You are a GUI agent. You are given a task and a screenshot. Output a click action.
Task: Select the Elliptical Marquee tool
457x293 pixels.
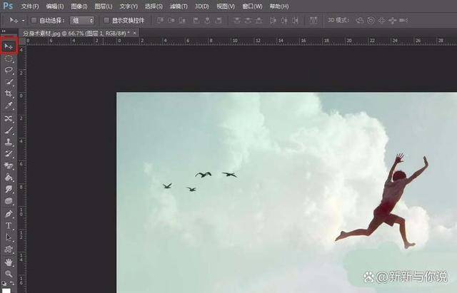point(9,58)
